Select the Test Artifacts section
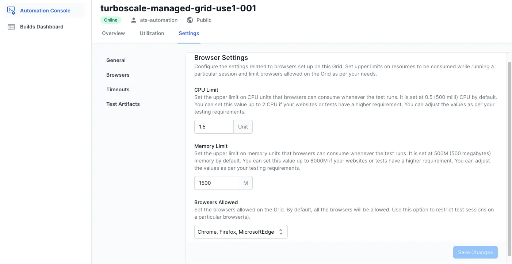The image size is (512, 264). pyautogui.click(x=123, y=104)
